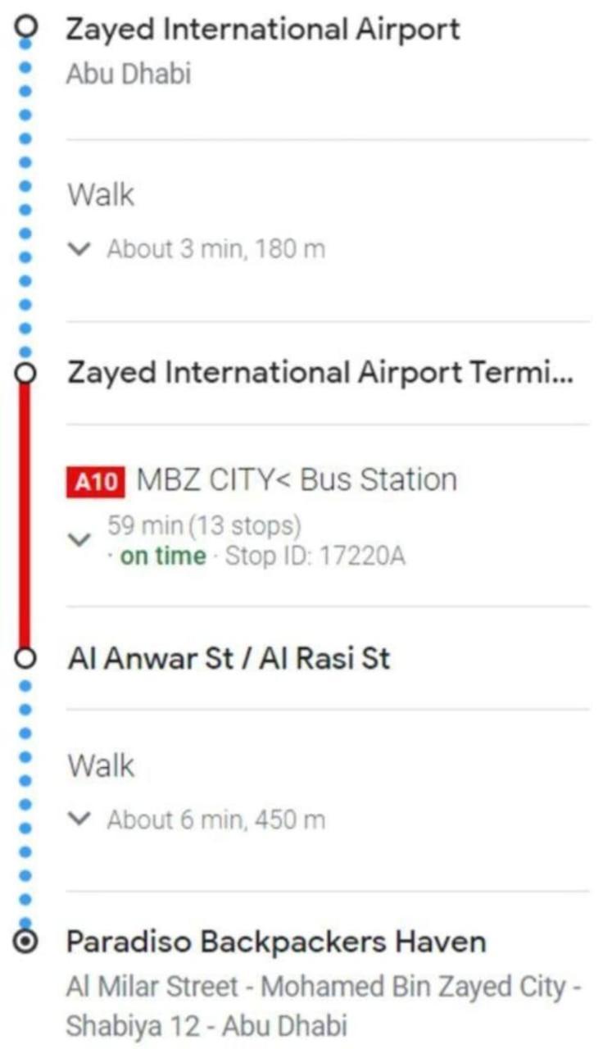This screenshot has width=612, height=1049.
Task: Click the dotted walking line above the destination
Action: [x=26, y=799]
